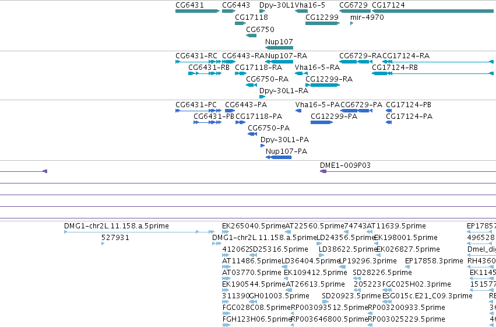
Task: Open transcript CG6750-RA
Action: point(268,79)
